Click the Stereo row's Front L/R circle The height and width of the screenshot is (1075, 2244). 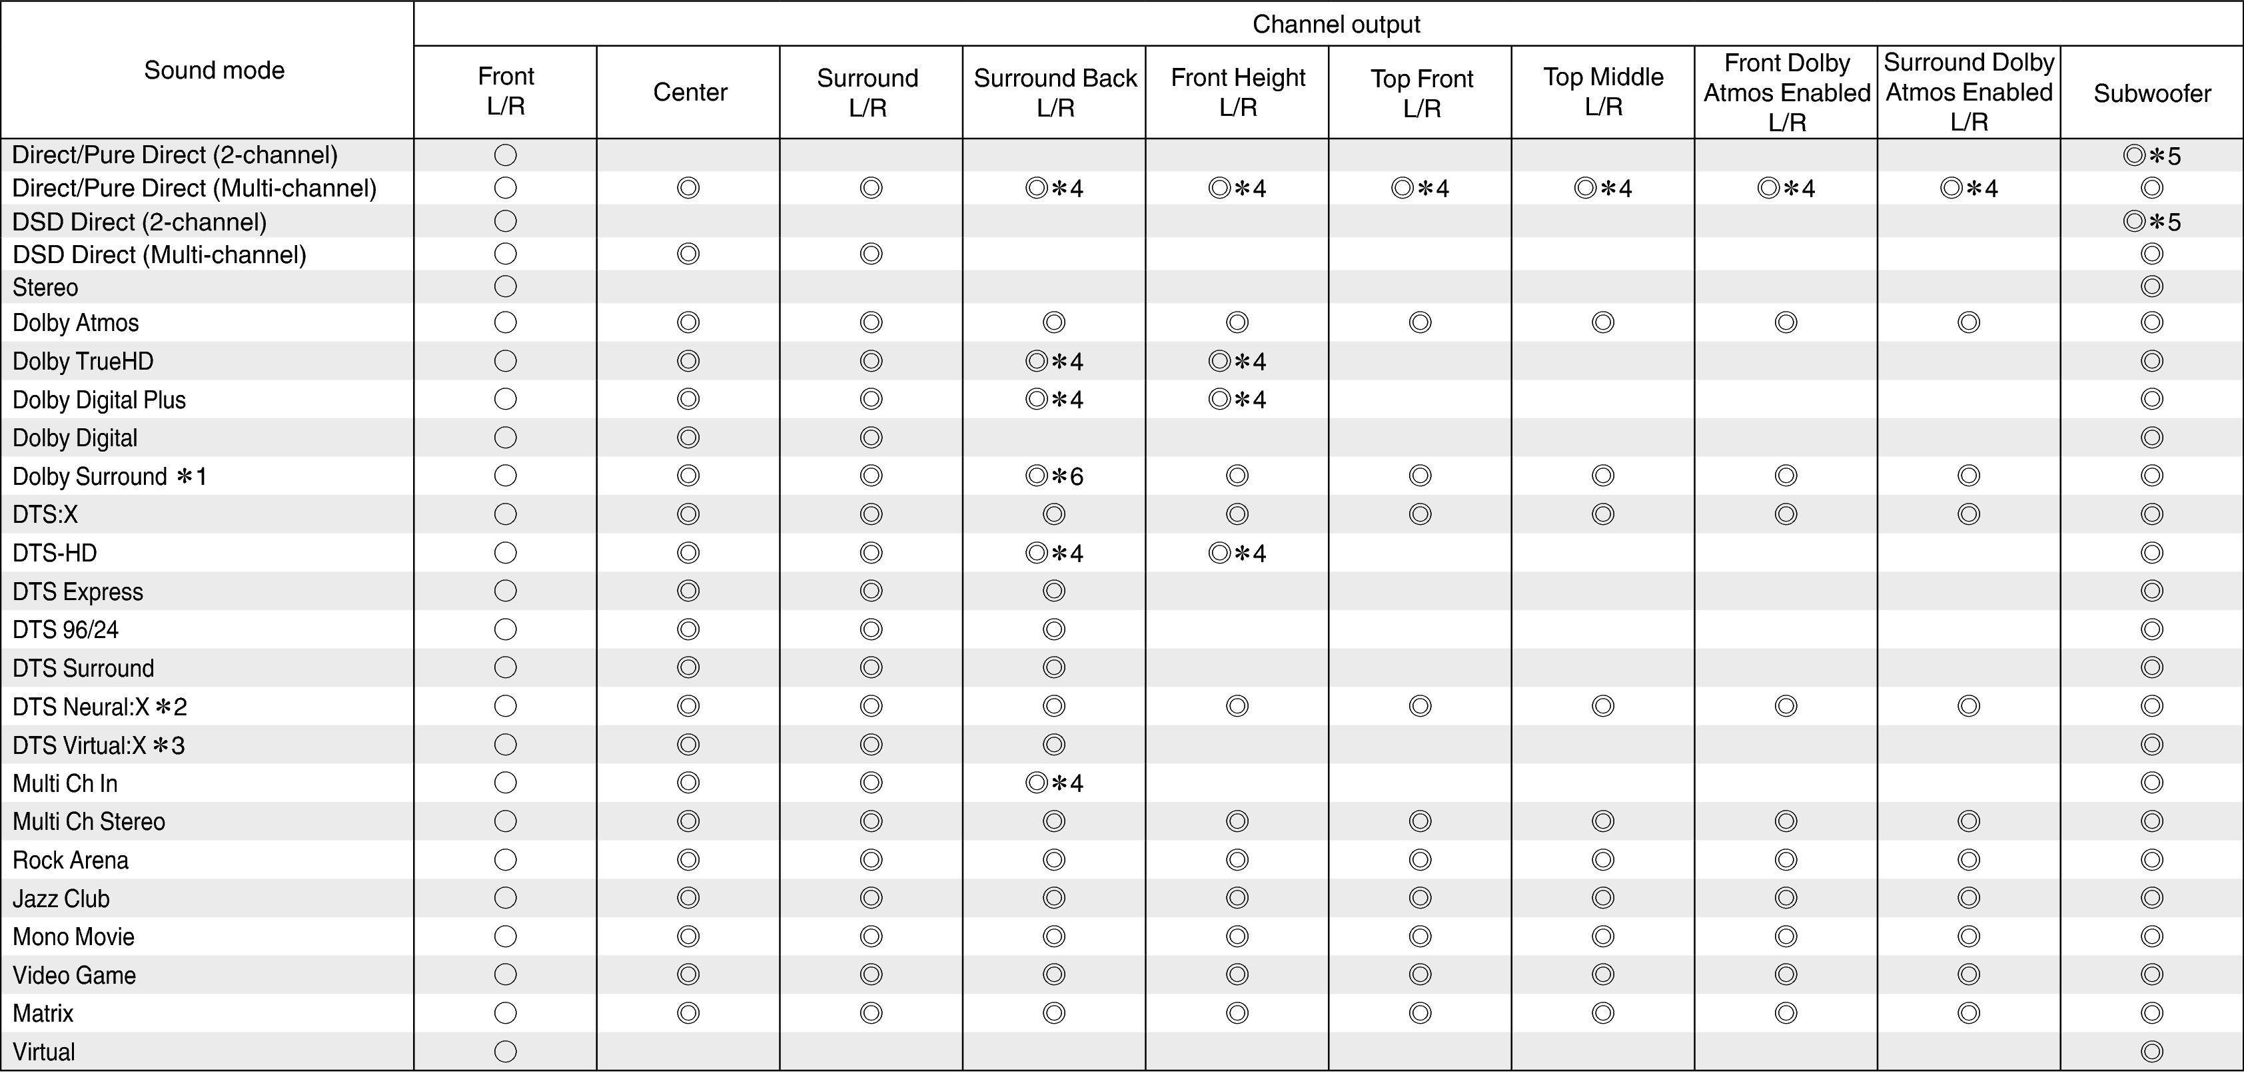click(x=505, y=286)
